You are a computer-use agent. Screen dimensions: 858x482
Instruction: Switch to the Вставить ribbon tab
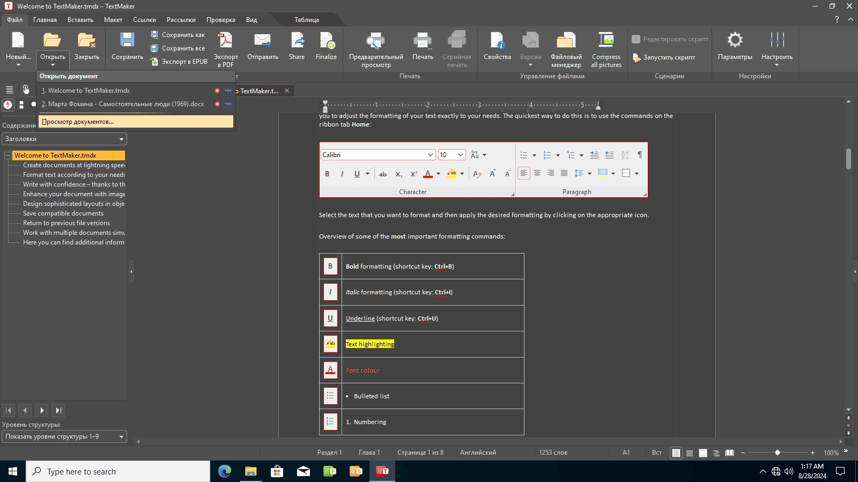pyautogui.click(x=80, y=20)
